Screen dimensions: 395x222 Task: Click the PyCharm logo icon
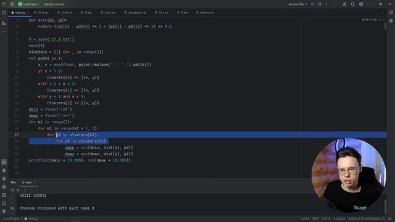4,4
